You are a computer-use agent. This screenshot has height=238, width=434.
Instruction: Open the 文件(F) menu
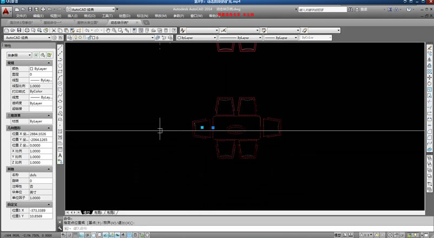[x=21, y=16]
